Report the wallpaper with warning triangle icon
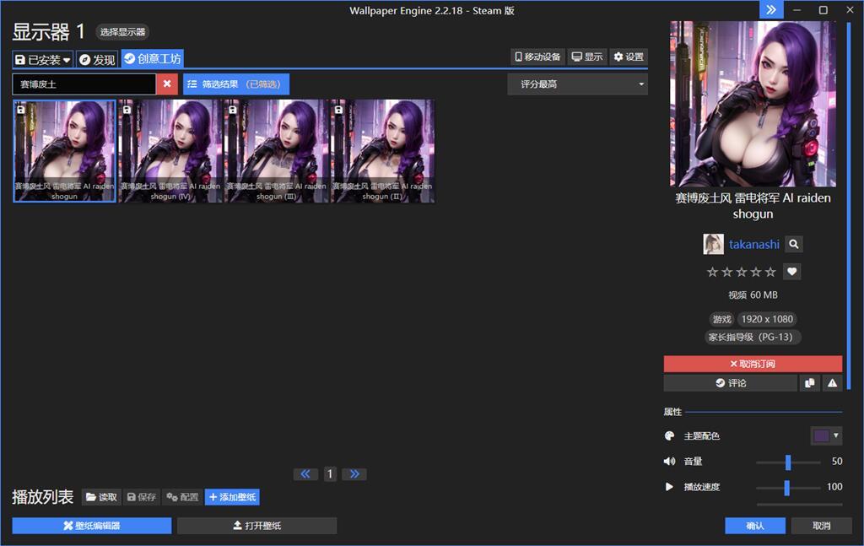The image size is (864, 546). (x=832, y=383)
